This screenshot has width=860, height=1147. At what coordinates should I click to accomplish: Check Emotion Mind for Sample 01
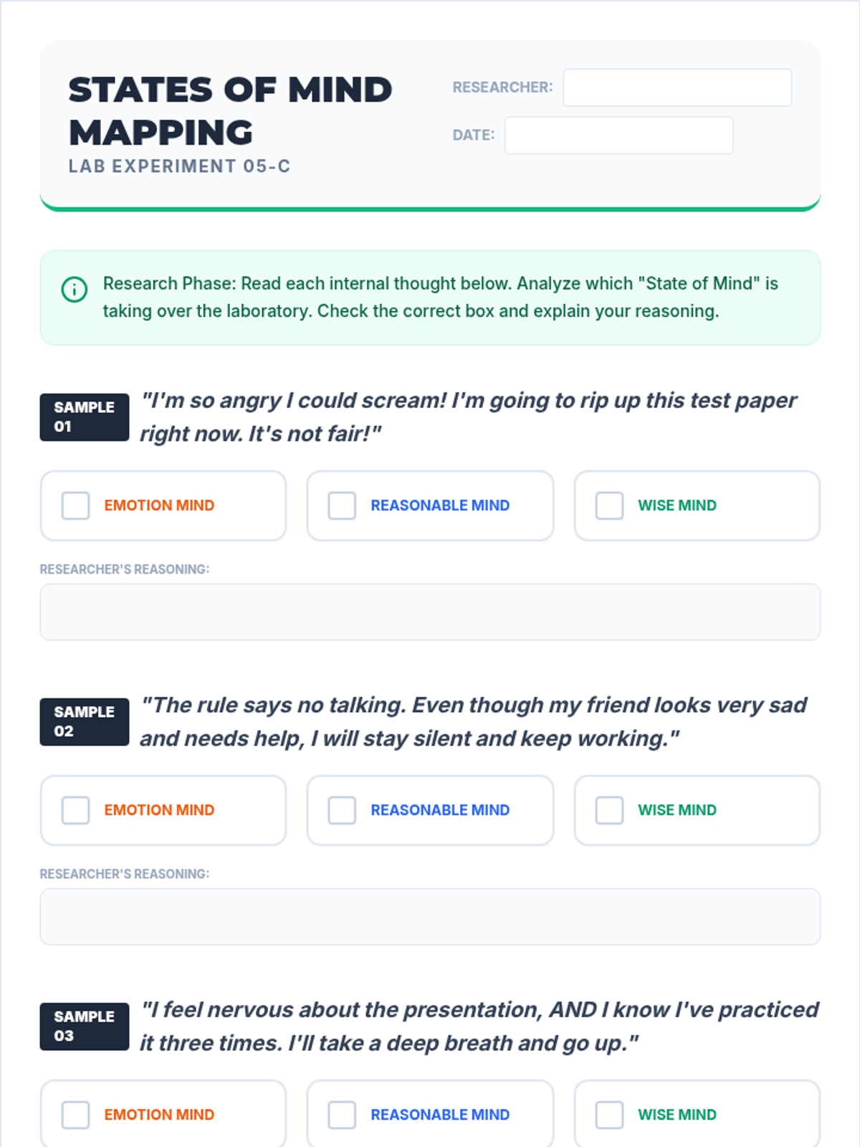[x=75, y=505]
